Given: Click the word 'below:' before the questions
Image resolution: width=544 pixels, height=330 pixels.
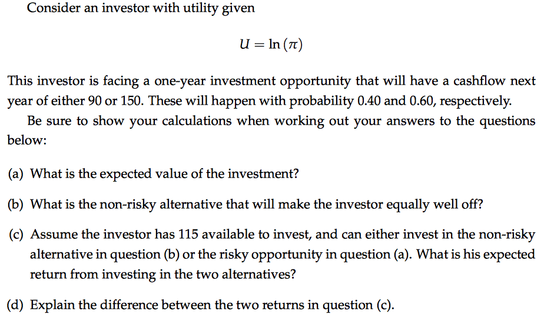Looking at the screenshot, I should click(x=27, y=141).
